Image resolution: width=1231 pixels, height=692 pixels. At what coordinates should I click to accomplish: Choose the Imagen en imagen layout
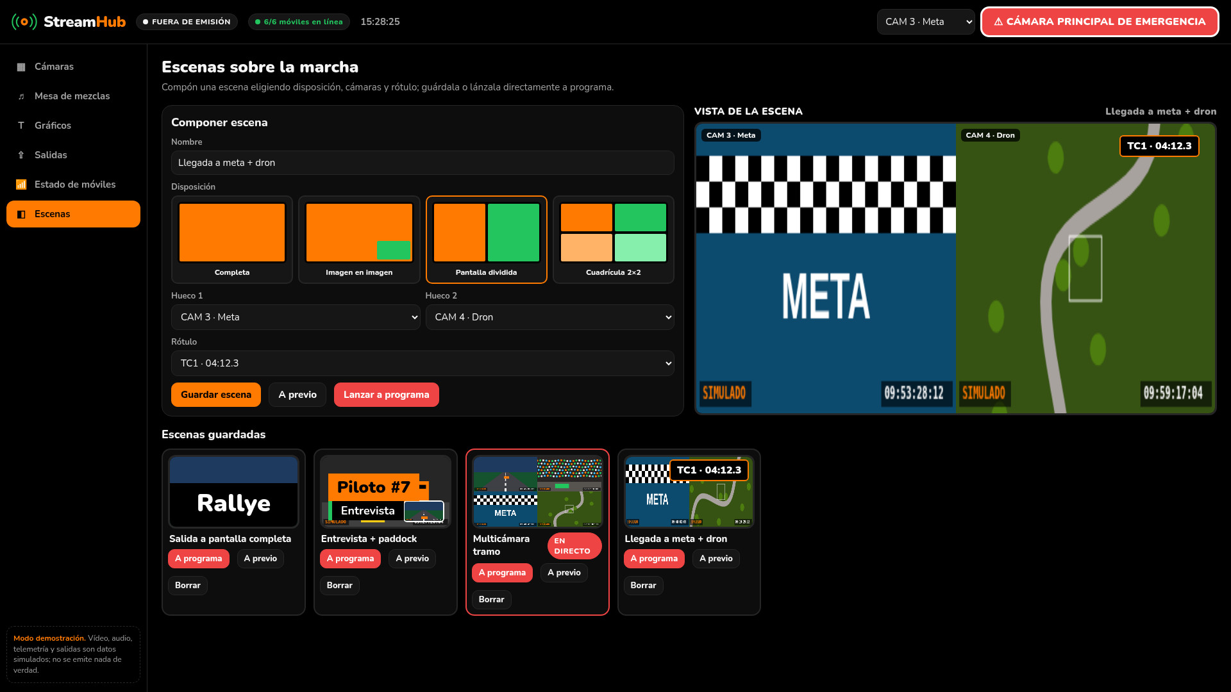(359, 240)
